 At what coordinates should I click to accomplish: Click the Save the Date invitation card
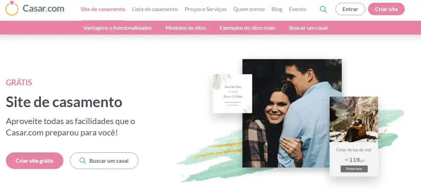pyautogui.click(x=232, y=93)
